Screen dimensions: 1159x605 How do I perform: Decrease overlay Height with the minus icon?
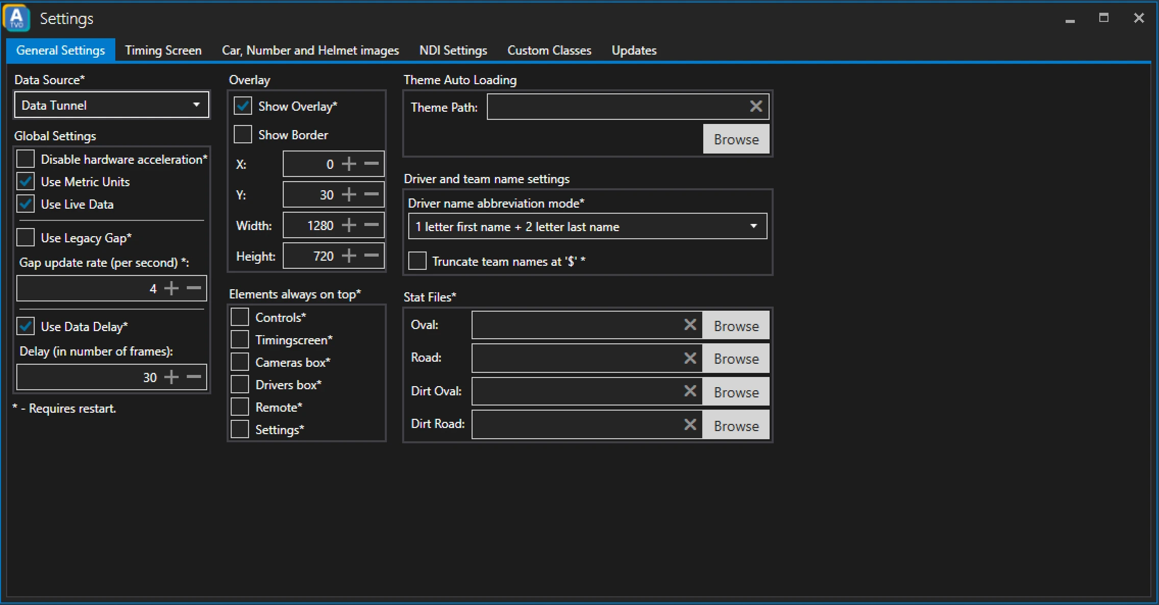372,256
